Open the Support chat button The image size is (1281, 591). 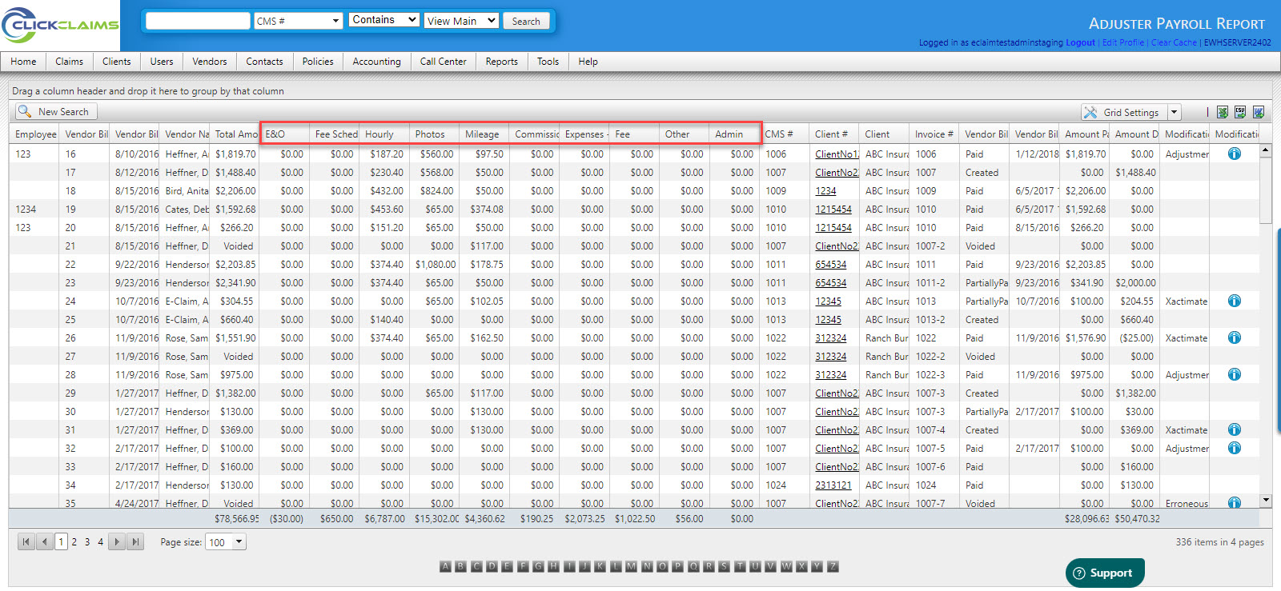1105,573
